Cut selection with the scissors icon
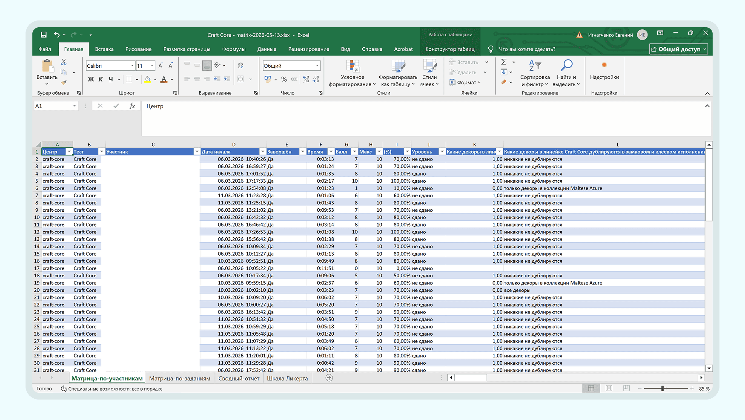 64,62
